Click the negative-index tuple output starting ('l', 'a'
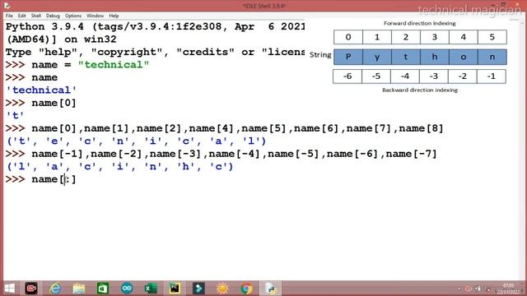527x296 pixels. 119,166
